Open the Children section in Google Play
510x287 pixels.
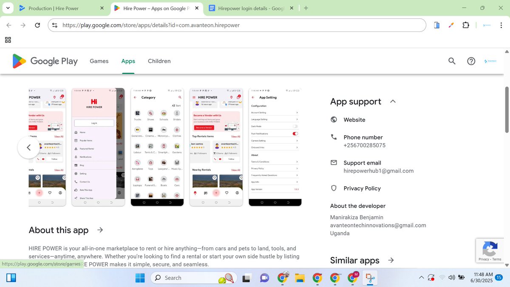159,61
